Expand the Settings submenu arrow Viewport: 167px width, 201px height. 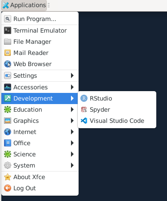pyautogui.click(x=72, y=75)
